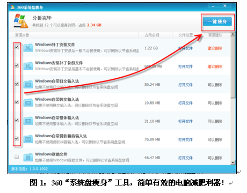247x193 pixels.
Task: Click the scrollbar up arrow
Action: click(x=233, y=34)
